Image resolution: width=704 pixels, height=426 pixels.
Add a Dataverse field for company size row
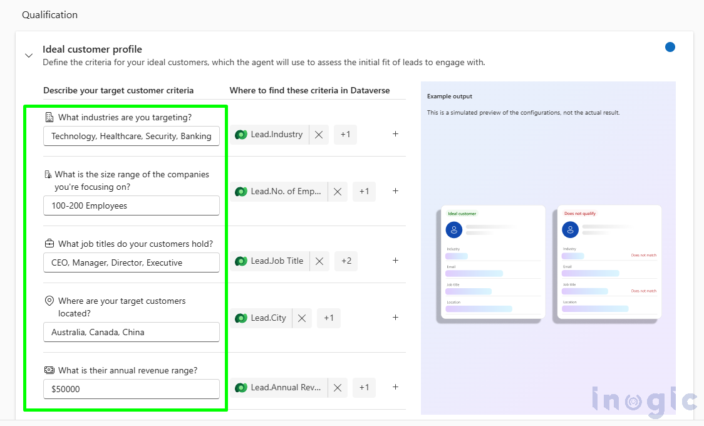point(396,191)
